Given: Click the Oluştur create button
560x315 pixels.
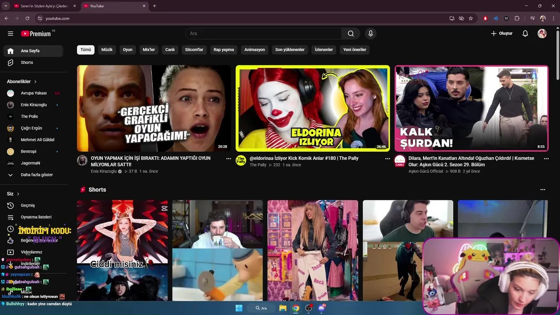Looking at the screenshot, I should click(502, 33).
